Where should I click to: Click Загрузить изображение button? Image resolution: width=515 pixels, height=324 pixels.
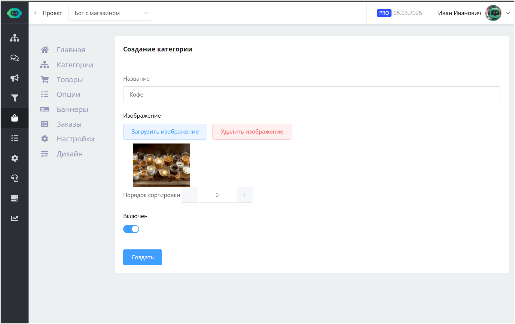pyautogui.click(x=165, y=132)
